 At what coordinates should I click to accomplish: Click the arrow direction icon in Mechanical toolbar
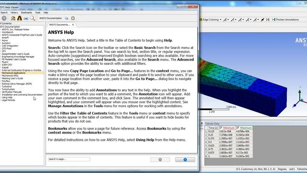(x=262, y=20)
